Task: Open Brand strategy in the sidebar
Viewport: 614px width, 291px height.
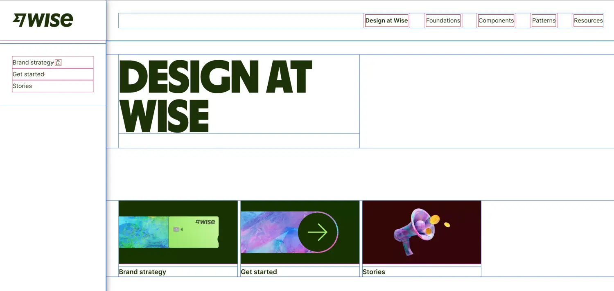Action: [x=33, y=63]
